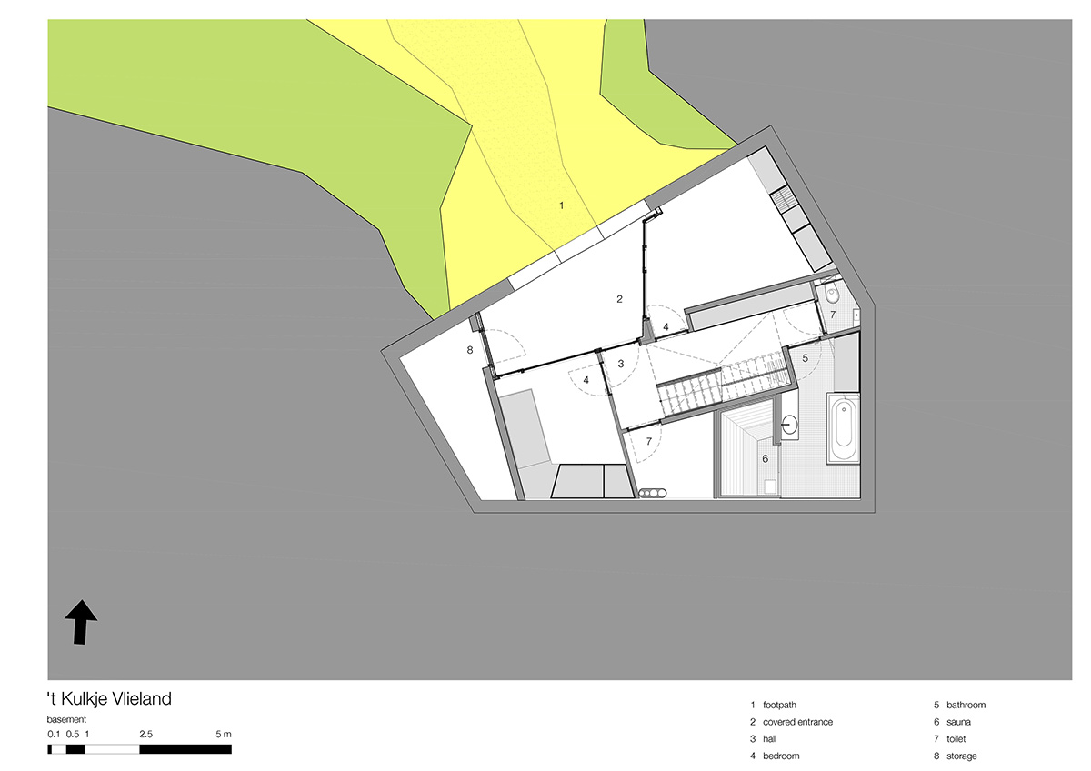Click the "'t Kulkje Vlieland" title
The width and height of the screenshot is (1091, 771).
[x=109, y=699]
